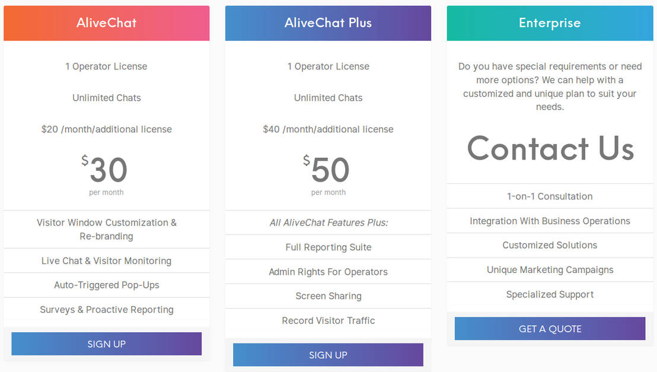Click Admin Rights For Operators row
Image resolution: width=657 pixels, height=372 pixels.
point(328,272)
